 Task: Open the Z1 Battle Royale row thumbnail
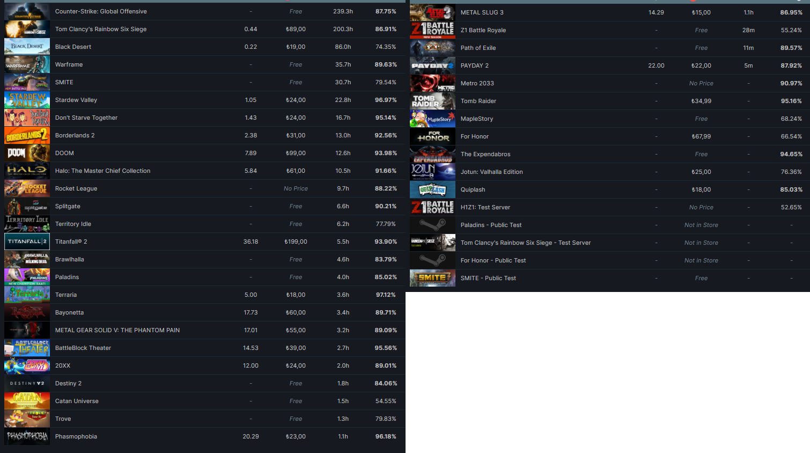(432, 30)
